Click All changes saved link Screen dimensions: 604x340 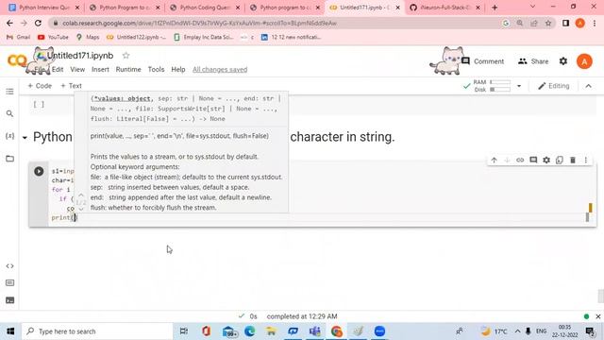[220, 69]
